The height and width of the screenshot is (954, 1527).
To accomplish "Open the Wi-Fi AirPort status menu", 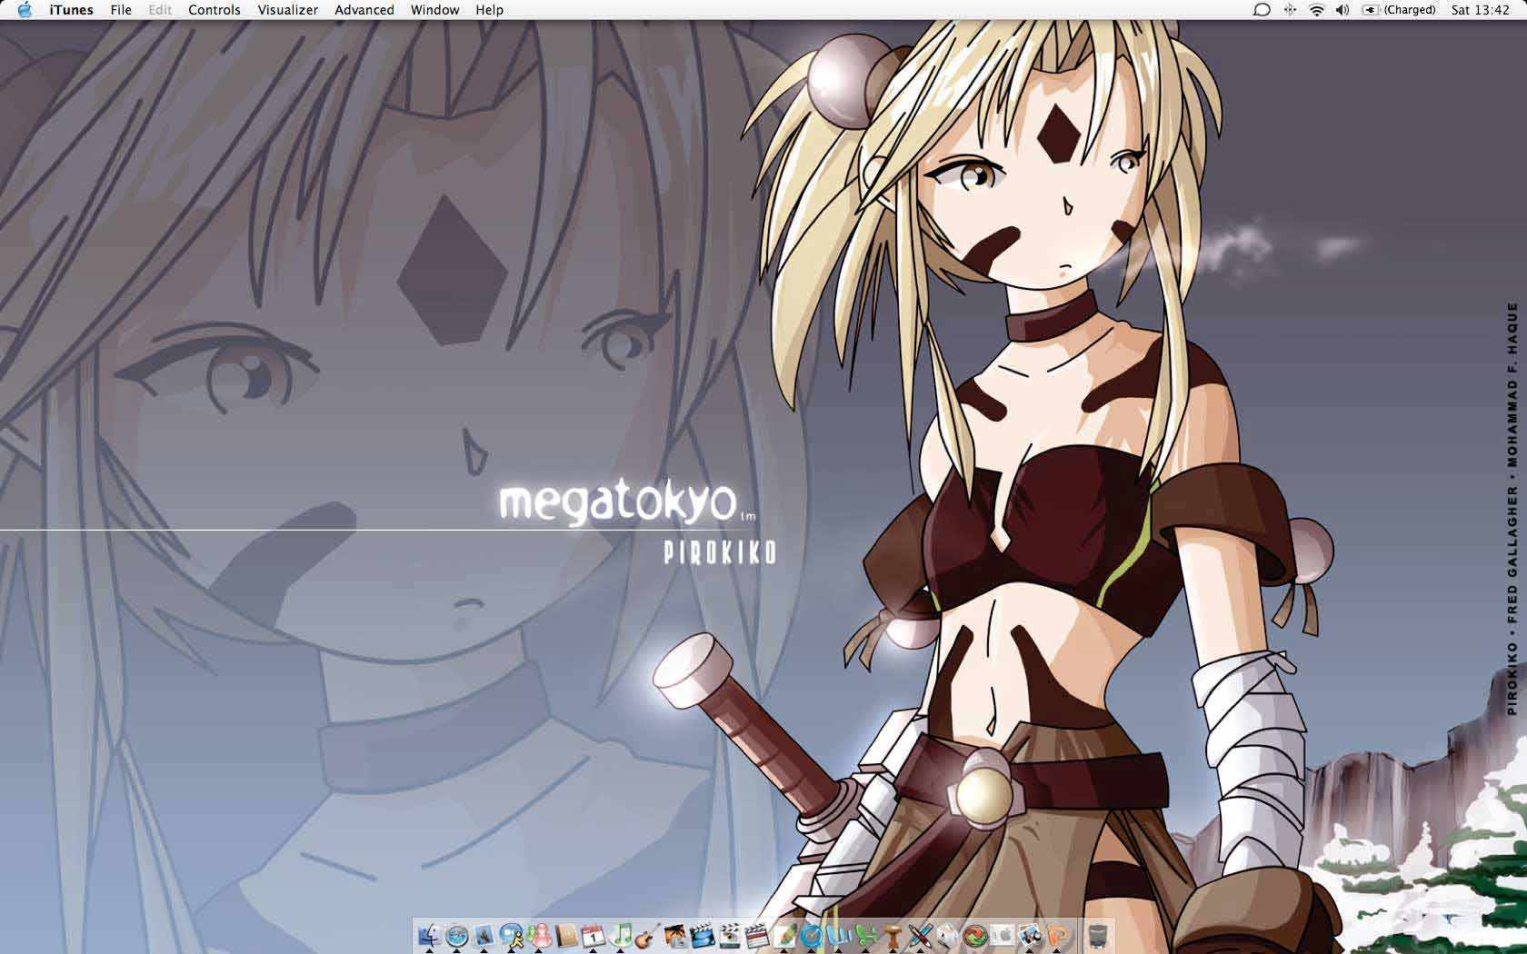I will (1316, 10).
